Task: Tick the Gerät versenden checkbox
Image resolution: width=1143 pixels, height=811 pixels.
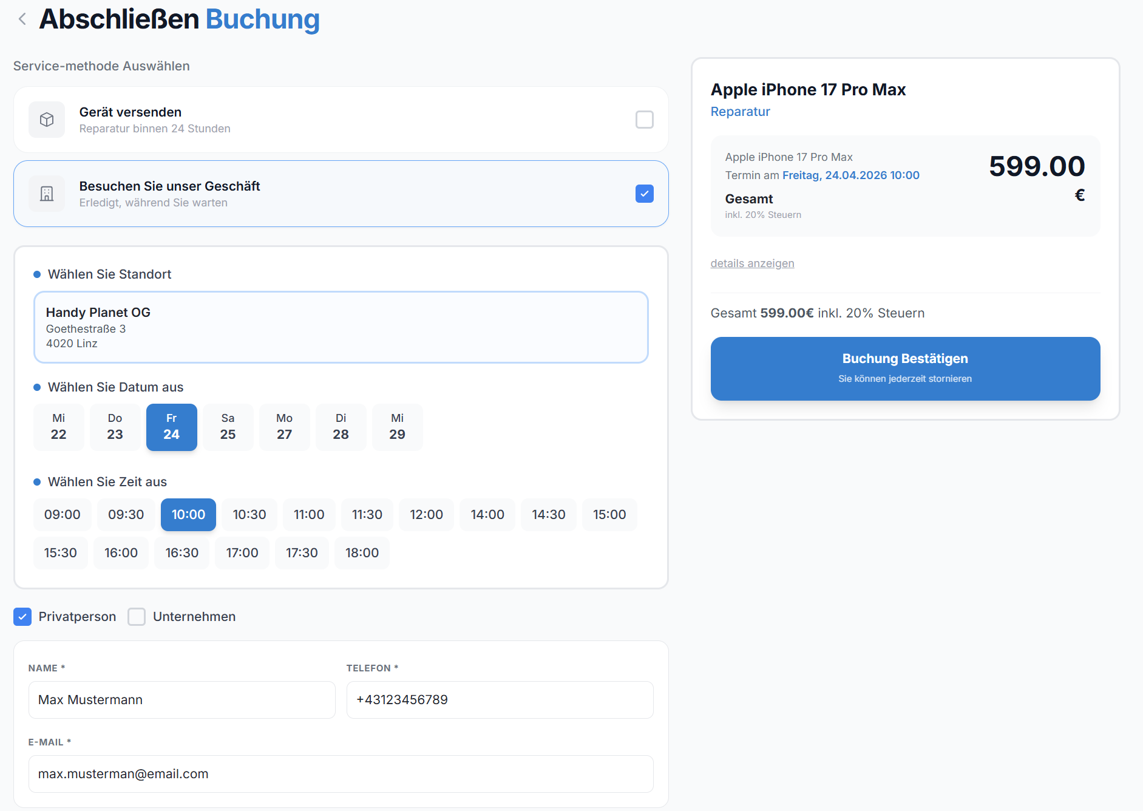Action: [645, 120]
